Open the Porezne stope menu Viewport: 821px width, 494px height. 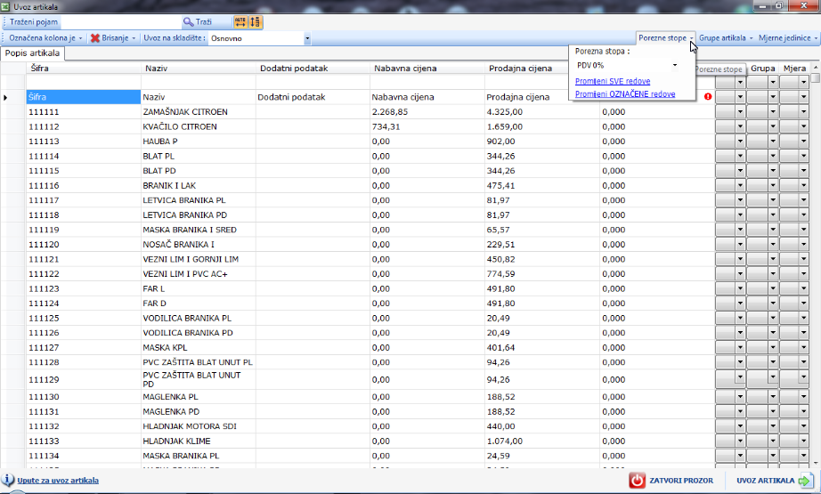[665, 38]
